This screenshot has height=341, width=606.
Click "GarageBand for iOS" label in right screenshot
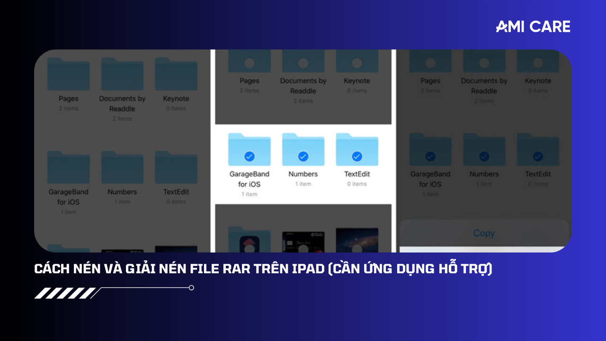(430, 179)
